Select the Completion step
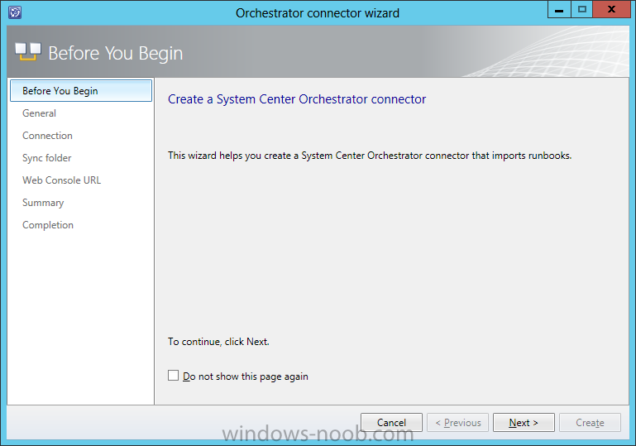Viewport: 636px width, 446px height. coord(48,225)
